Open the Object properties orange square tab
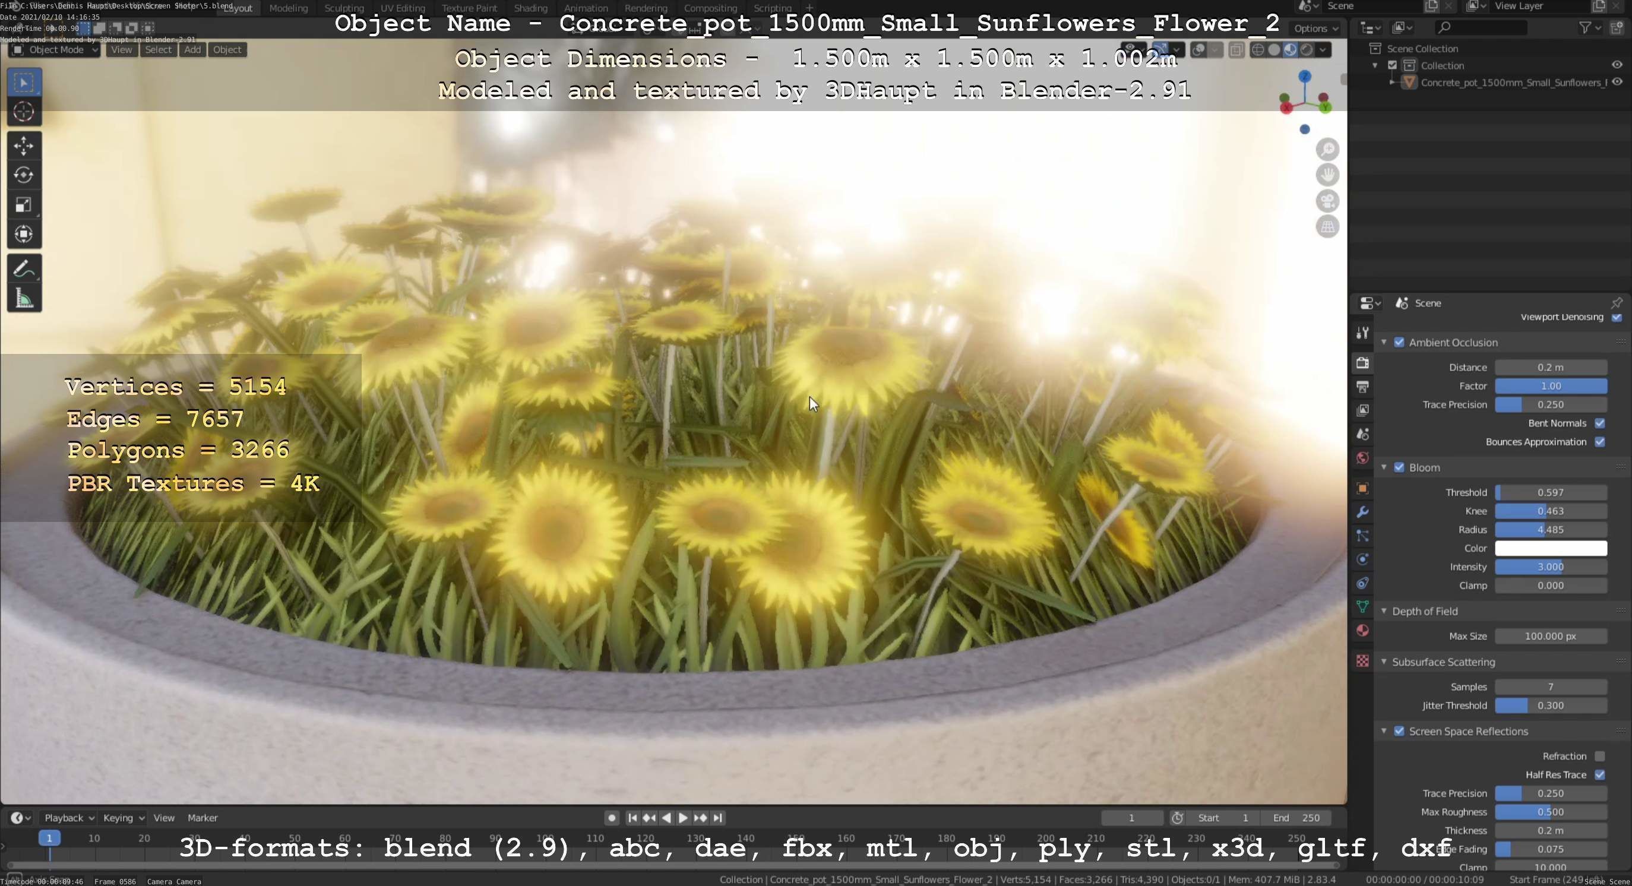Viewport: 1632px width, 886px height. (1362, 488)
